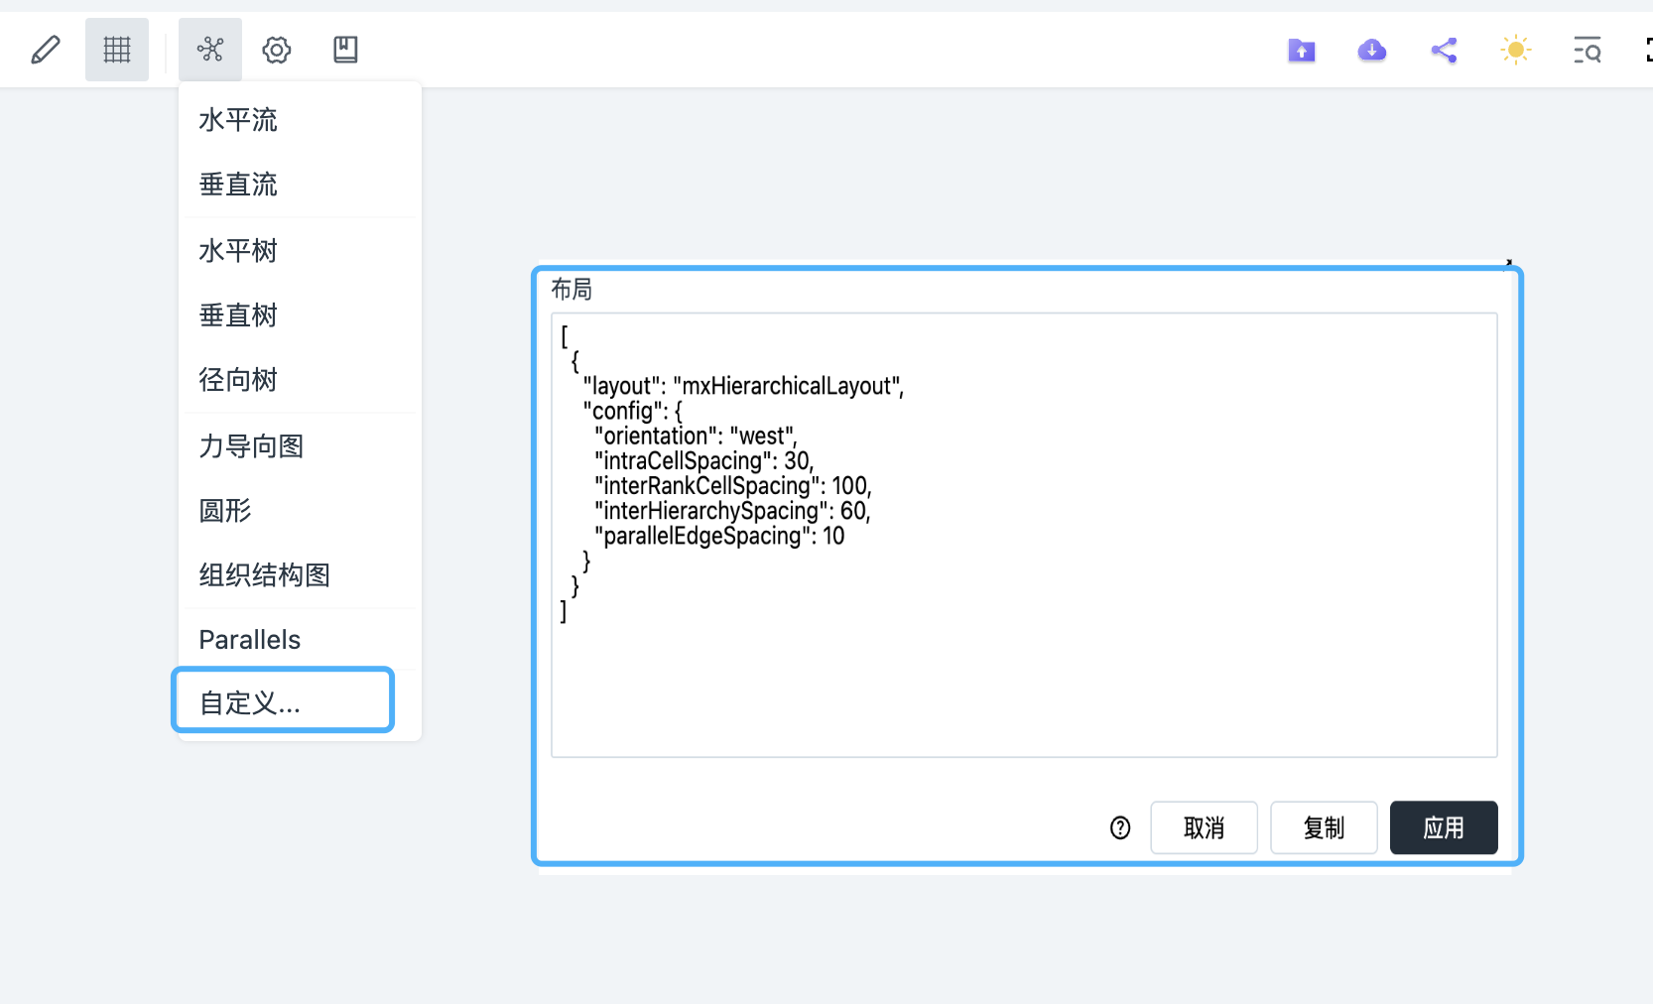Click the bookmark library icon
Image resolution: width=1653 pixels, height=1004 pixels.
point(345,50)
